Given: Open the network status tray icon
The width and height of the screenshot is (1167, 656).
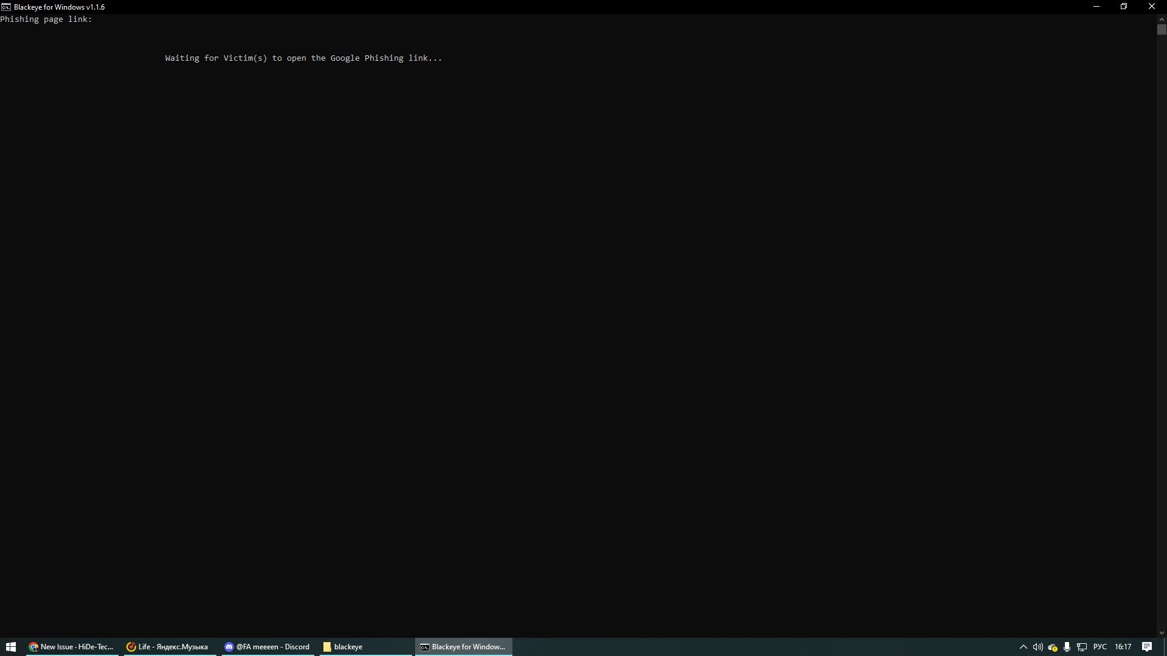Looking at the screenshot, I should point(1082,647).
